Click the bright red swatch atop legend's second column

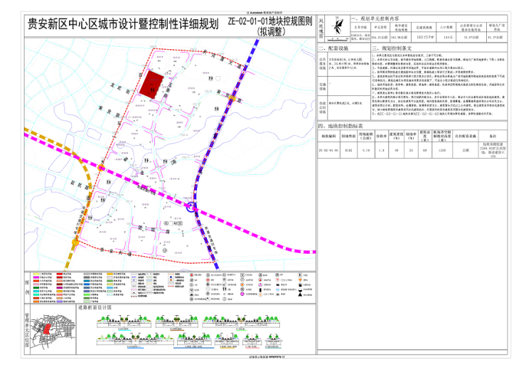pyautogui.click(x=60, y=275)
